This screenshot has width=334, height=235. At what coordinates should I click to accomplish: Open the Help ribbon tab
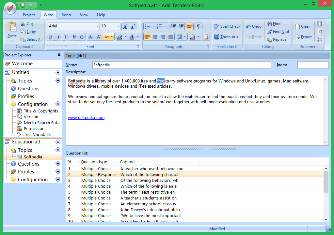click(101, 15)
